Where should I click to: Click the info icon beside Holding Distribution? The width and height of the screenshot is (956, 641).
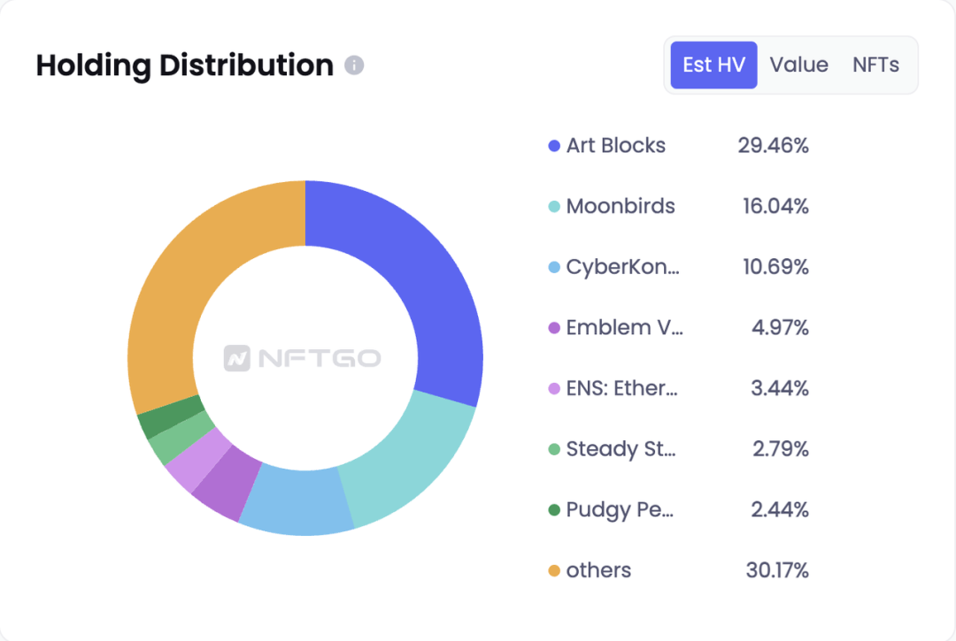tap(354, 65)
